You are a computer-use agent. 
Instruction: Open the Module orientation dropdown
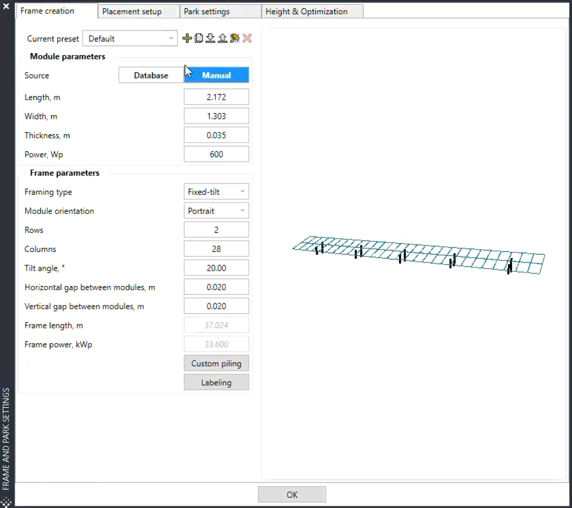(x=216, y=211)
